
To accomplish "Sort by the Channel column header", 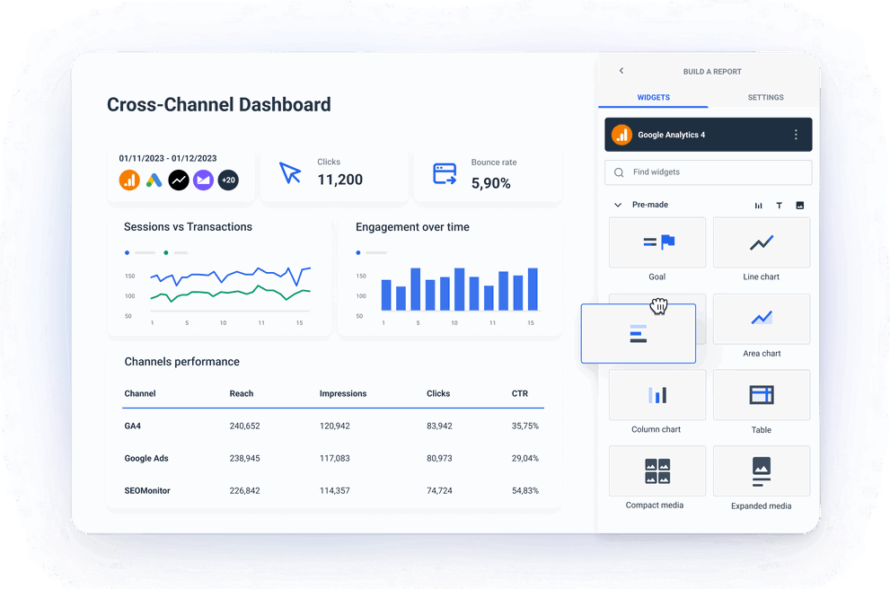I will coord(139,393).
